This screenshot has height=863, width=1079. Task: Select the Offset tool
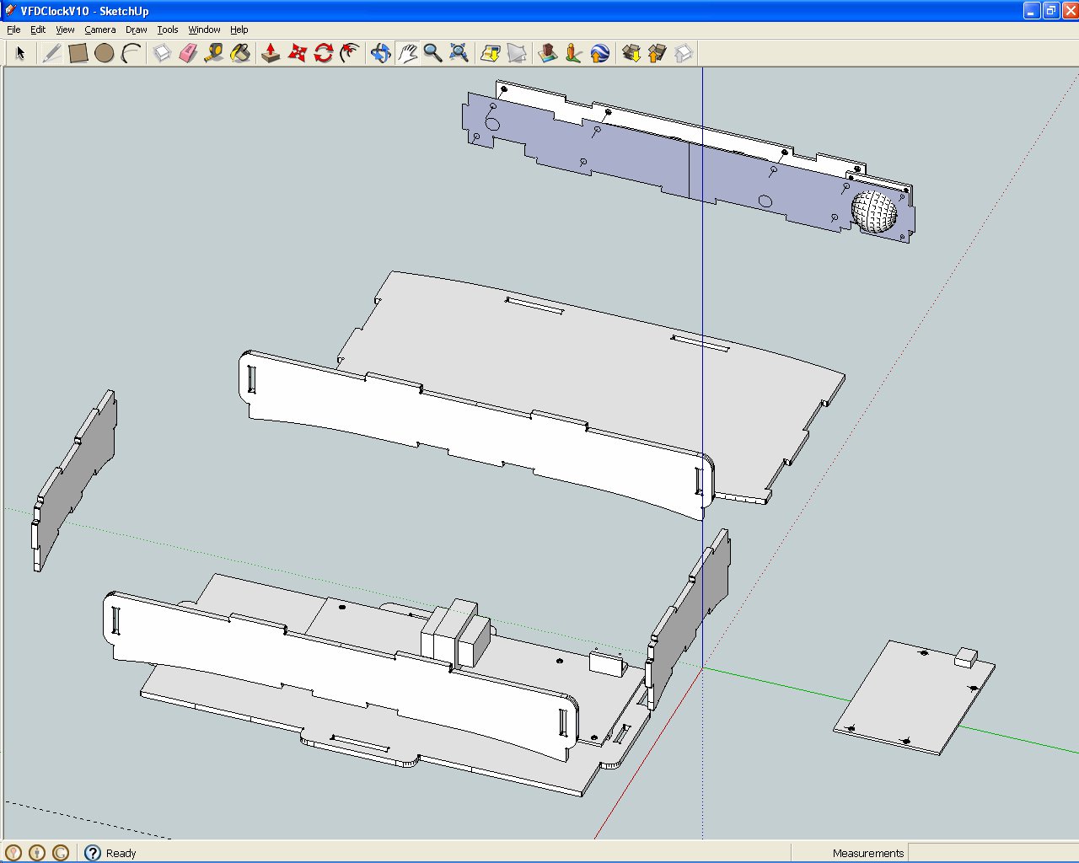[349, 53]
